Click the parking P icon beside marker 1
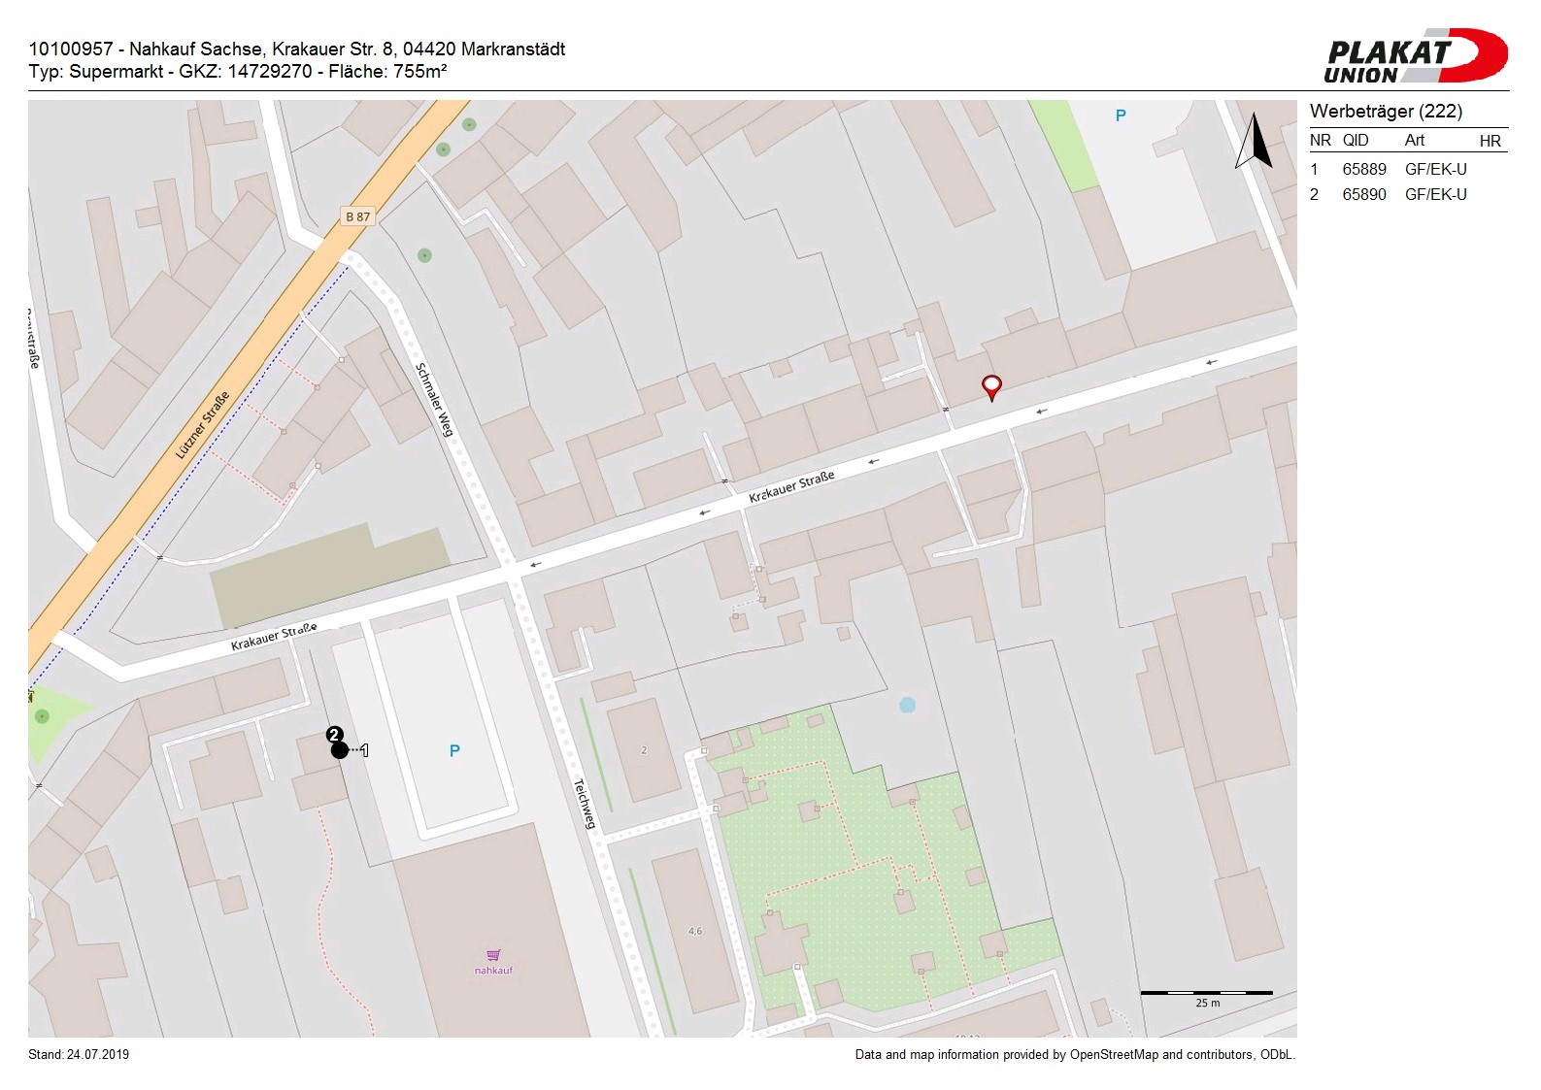This screenshot has height=1090, width=1541. coord(454,750)
